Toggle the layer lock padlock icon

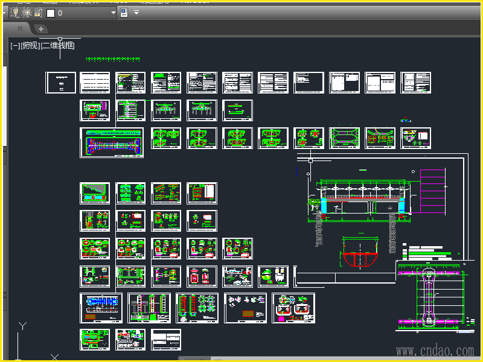[37, 13]
